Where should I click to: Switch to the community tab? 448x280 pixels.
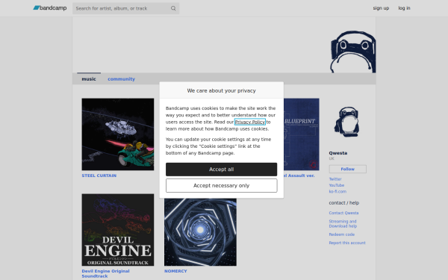tap(121, 79)
